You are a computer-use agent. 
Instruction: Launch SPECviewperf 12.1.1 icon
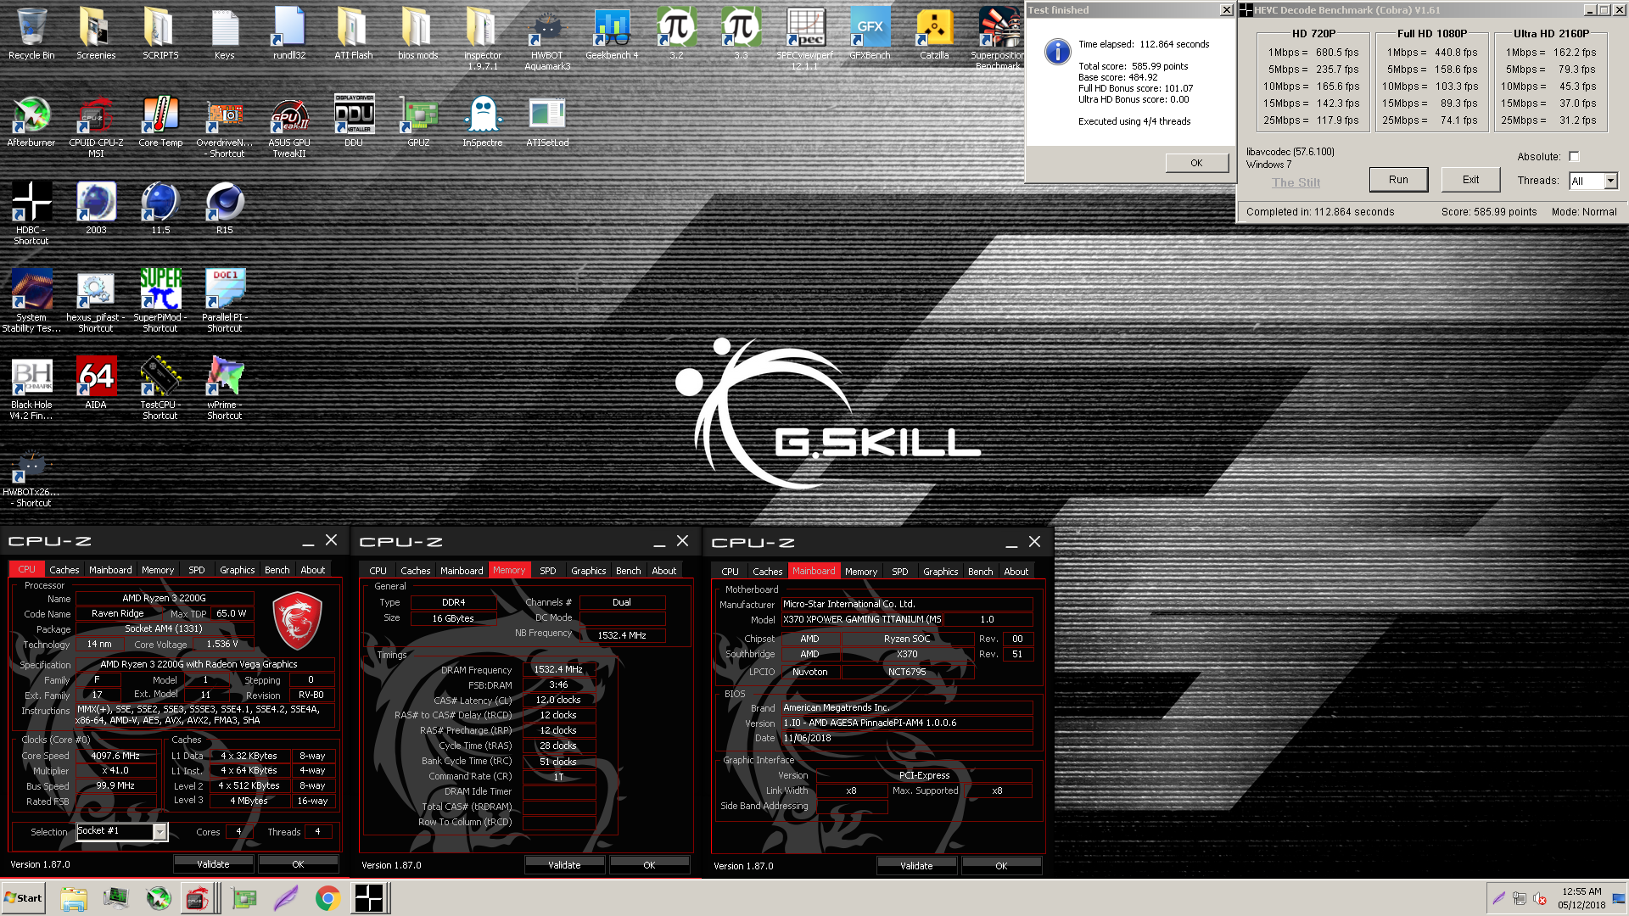805,39
